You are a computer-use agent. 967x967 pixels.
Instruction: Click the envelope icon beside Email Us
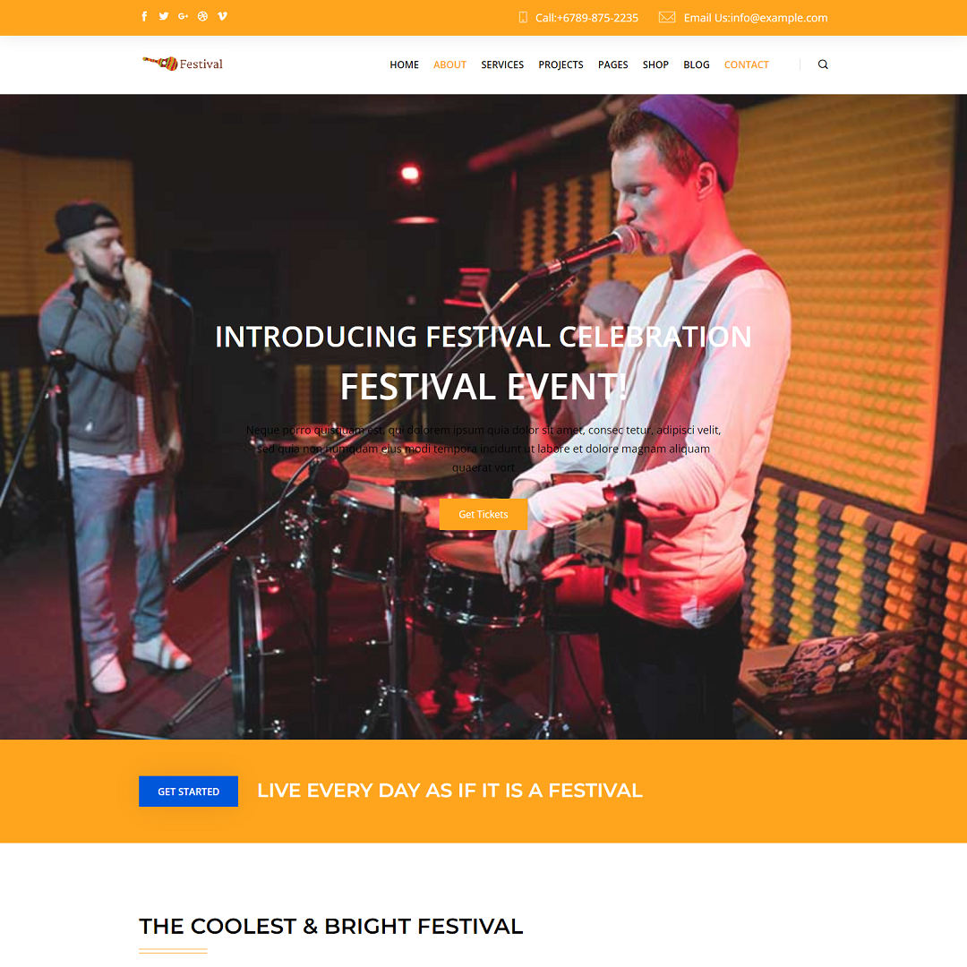(x=667, y=17)
